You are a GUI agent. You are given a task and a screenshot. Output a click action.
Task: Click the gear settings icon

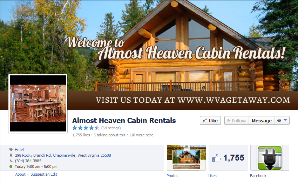(x=279, y=121)
